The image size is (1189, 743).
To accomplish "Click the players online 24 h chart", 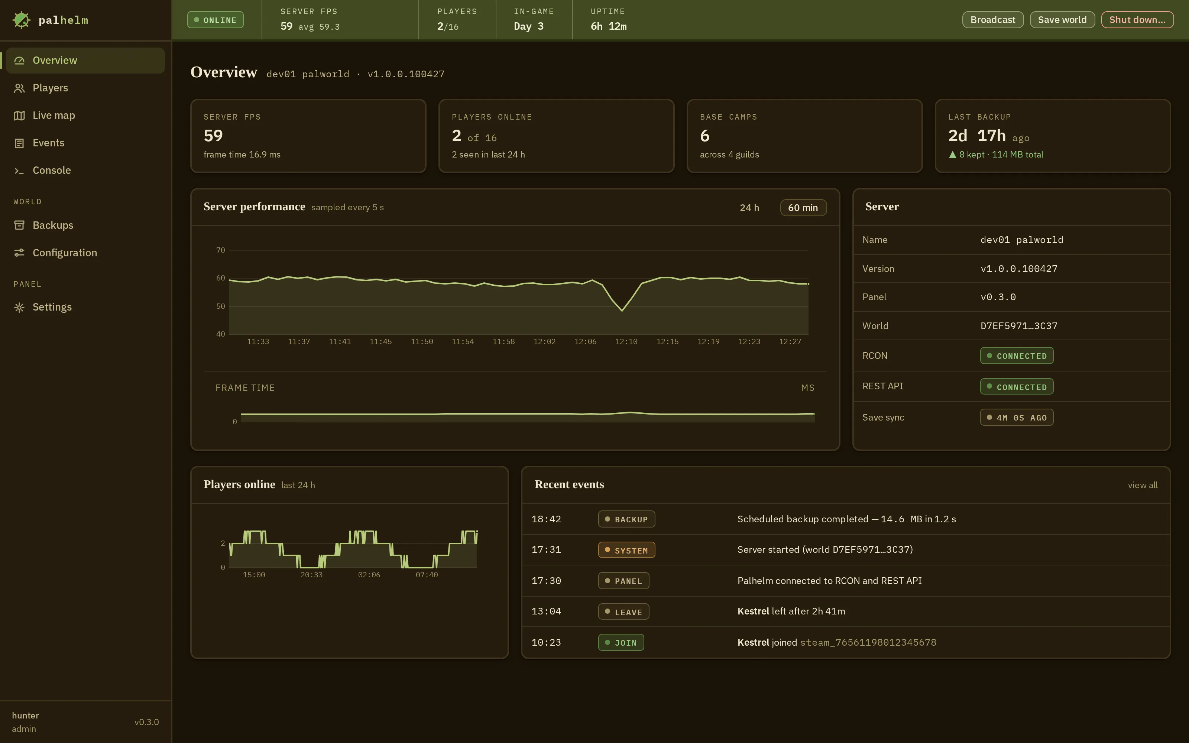I will point(353,549).
